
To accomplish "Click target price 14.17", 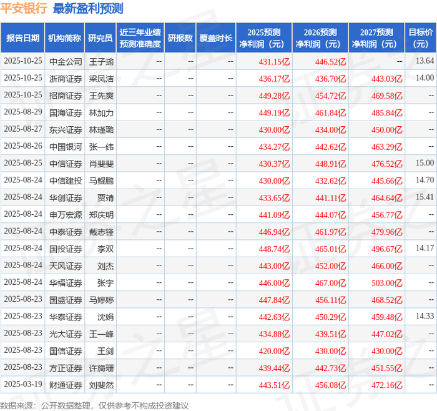I will [425, 248].
